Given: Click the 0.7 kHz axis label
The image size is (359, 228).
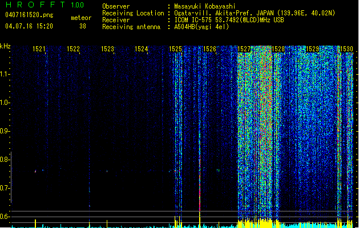Looking at the screenshot, I should pyautogui.click(x=5, y=188).
